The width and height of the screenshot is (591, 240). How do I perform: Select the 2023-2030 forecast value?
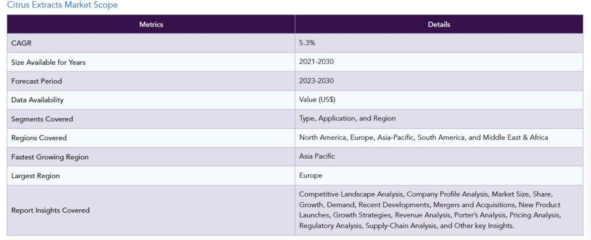tap(316, 81)
